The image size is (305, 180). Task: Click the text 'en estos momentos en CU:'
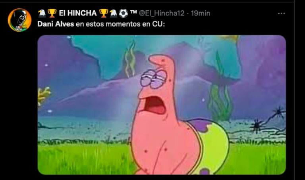[x=120, y=24]
